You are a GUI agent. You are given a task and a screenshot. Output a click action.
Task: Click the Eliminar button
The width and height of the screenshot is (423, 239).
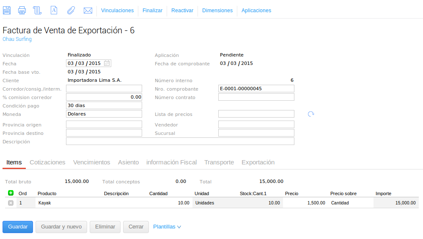click(x=105, y=227)
